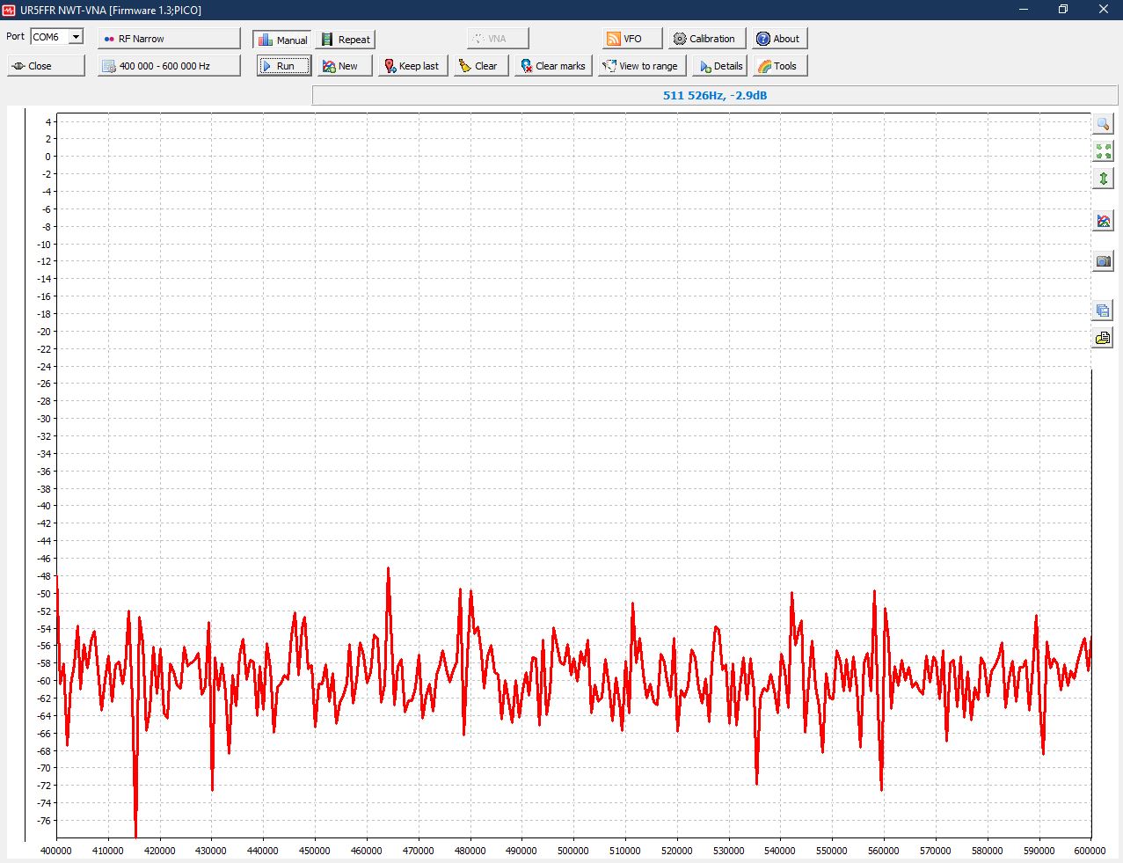This screenshot has width=1123, height=863.
Task: Click the save-all floppy disks icon
Action: 1103,311
